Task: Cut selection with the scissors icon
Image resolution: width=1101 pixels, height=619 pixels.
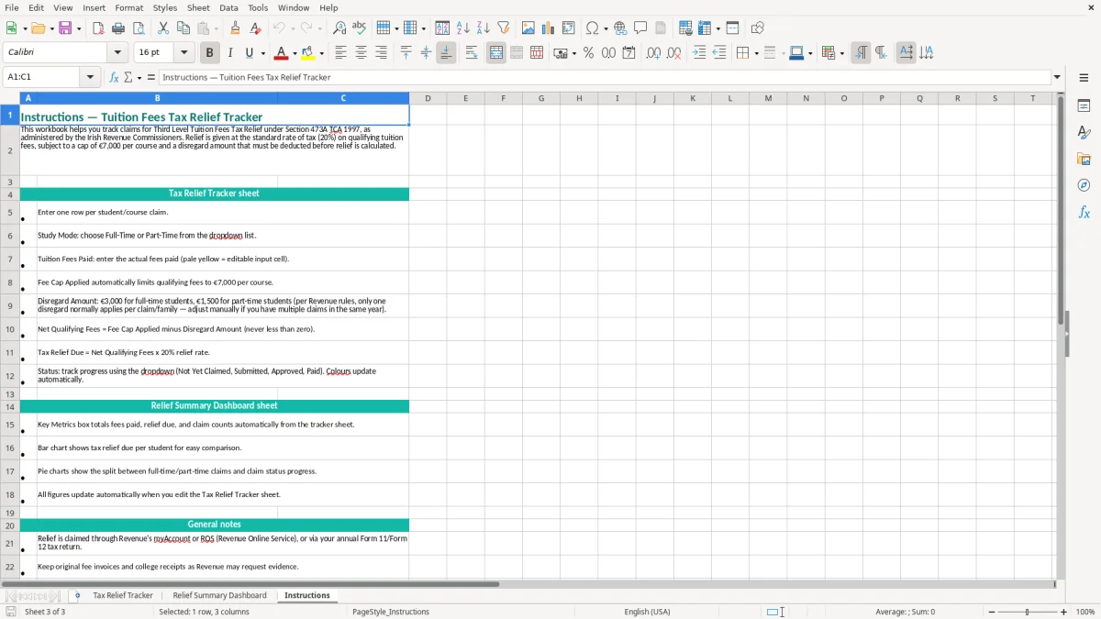Action: click(x=163, y=28)
